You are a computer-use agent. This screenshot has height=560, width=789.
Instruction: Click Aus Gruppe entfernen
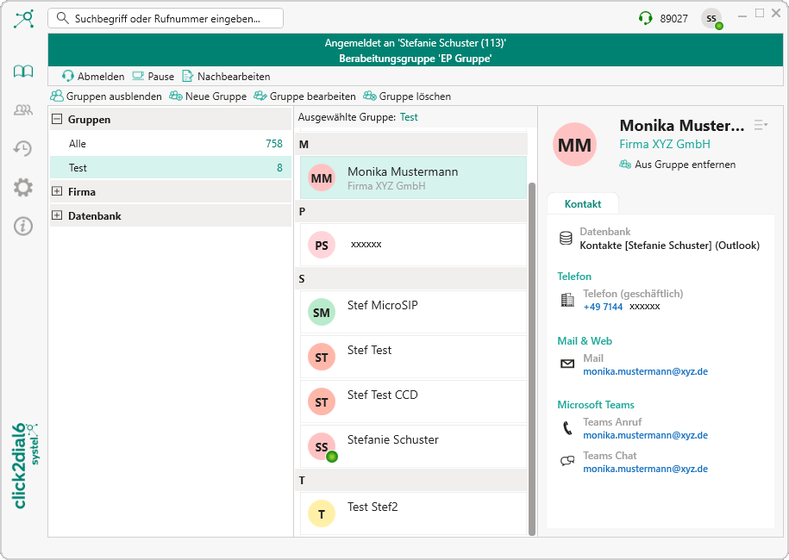click(677, 165)
